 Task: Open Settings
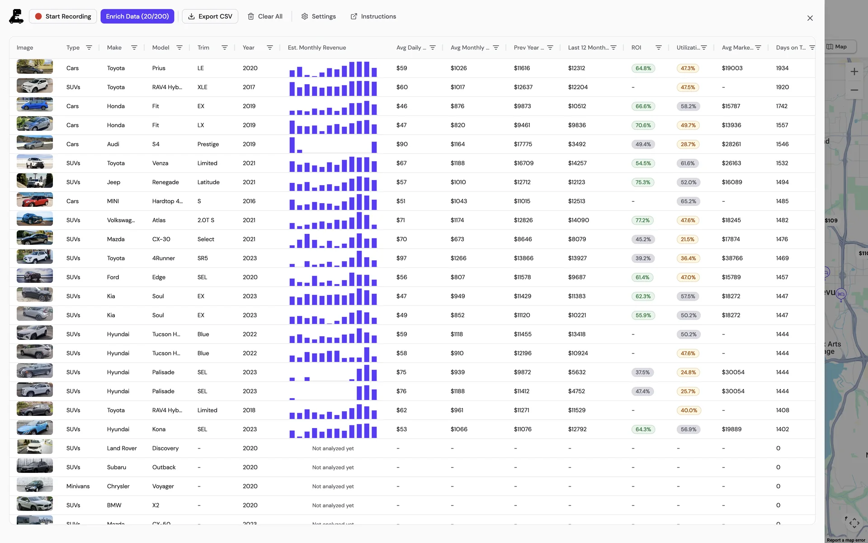[x=319, y=16]
